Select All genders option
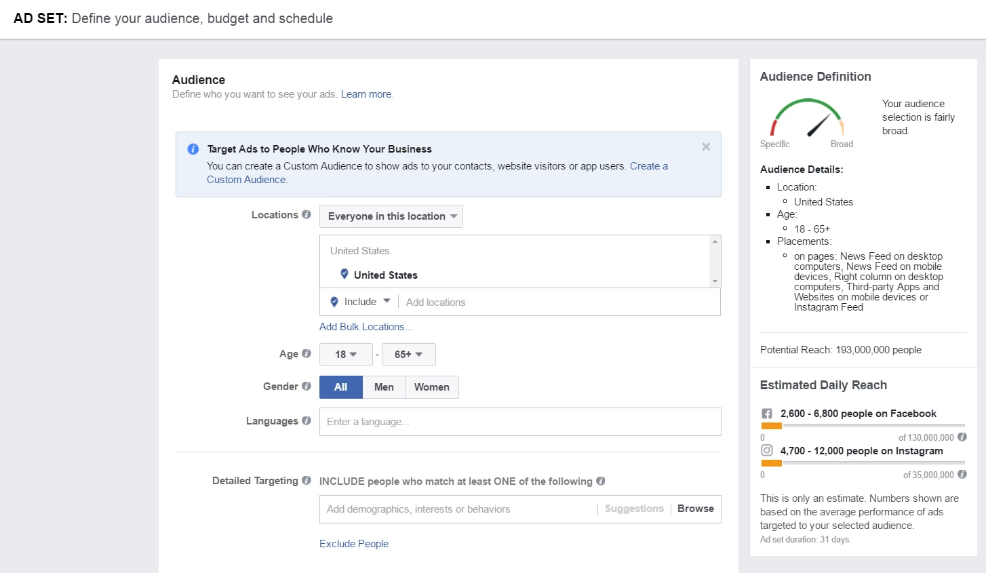The height and width of the screenshot is (573, 986). coord(340,387)
